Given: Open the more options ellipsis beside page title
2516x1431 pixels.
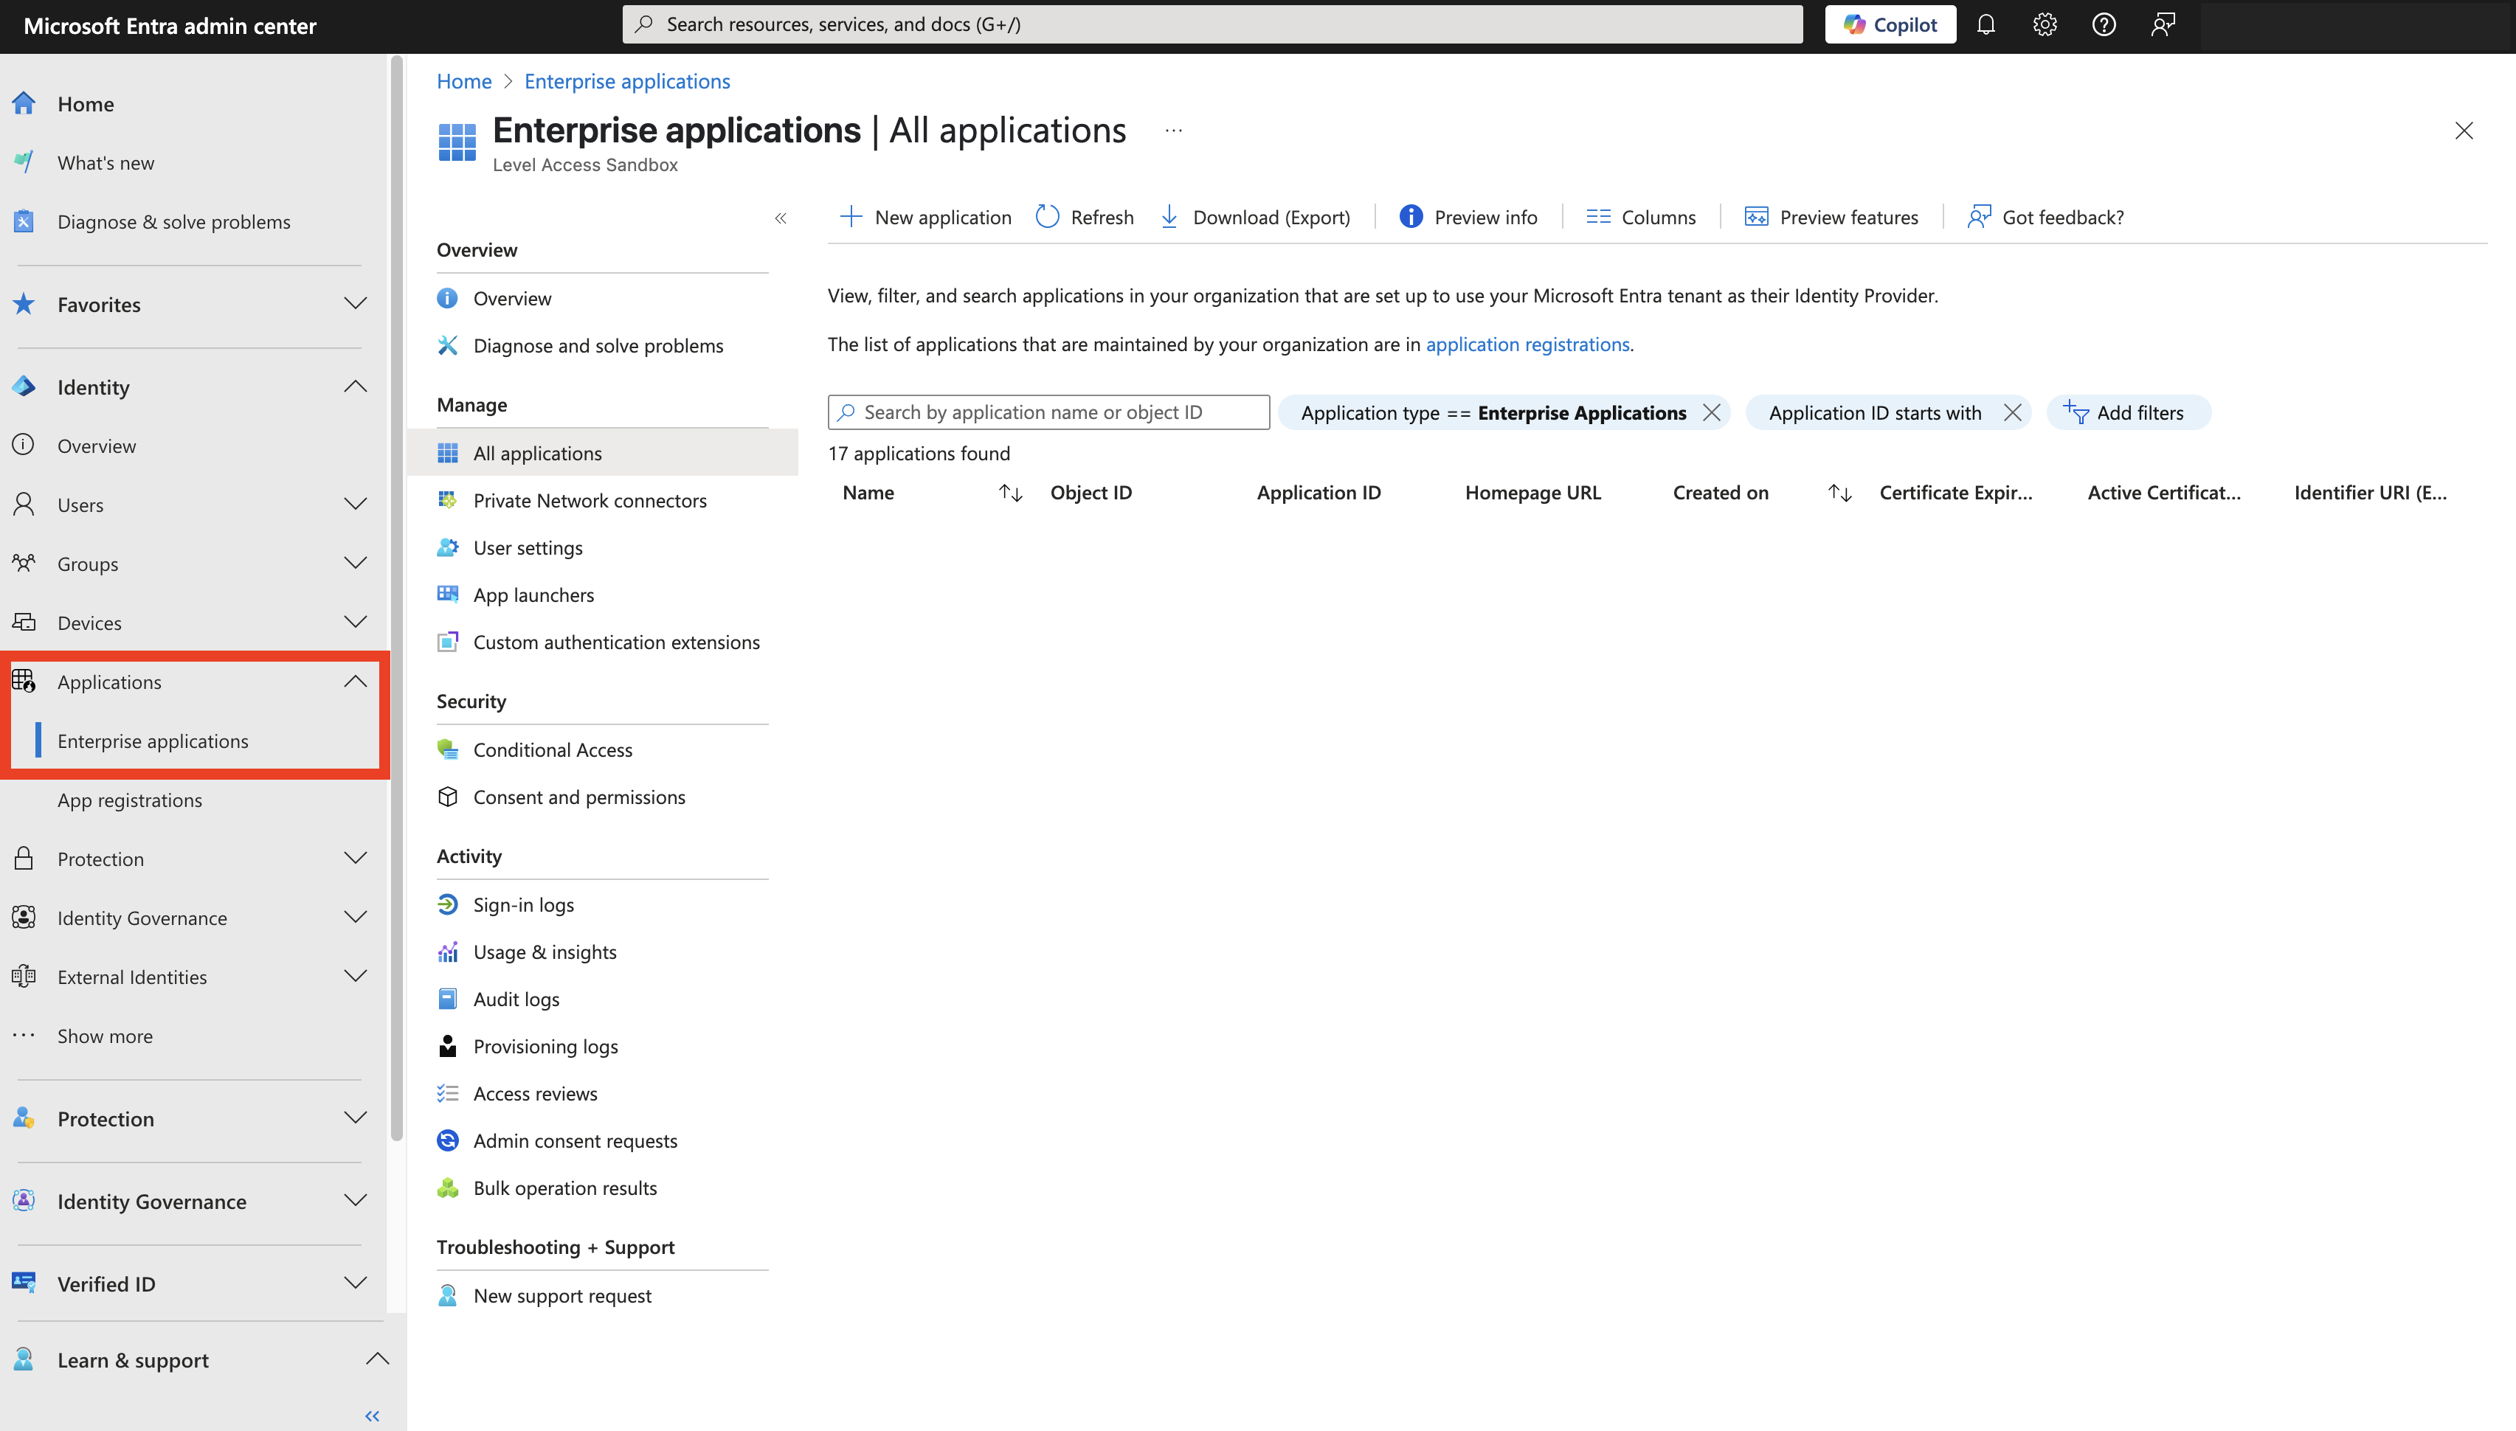Looking at the screenshot, I should coord(1172,129).
